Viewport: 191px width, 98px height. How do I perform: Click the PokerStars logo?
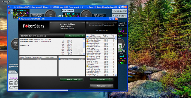point(34,26)
